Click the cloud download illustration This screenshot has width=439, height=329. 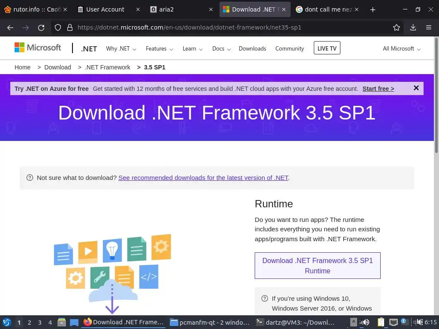click(112, 274)
